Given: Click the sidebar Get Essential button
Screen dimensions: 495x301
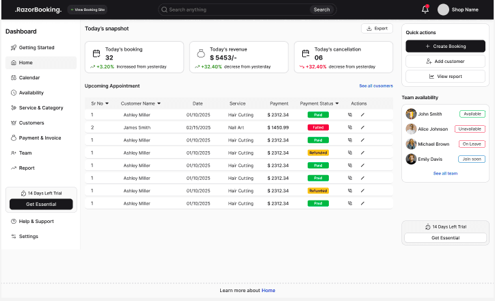Looking at the screenshot, I should point(41,204).
